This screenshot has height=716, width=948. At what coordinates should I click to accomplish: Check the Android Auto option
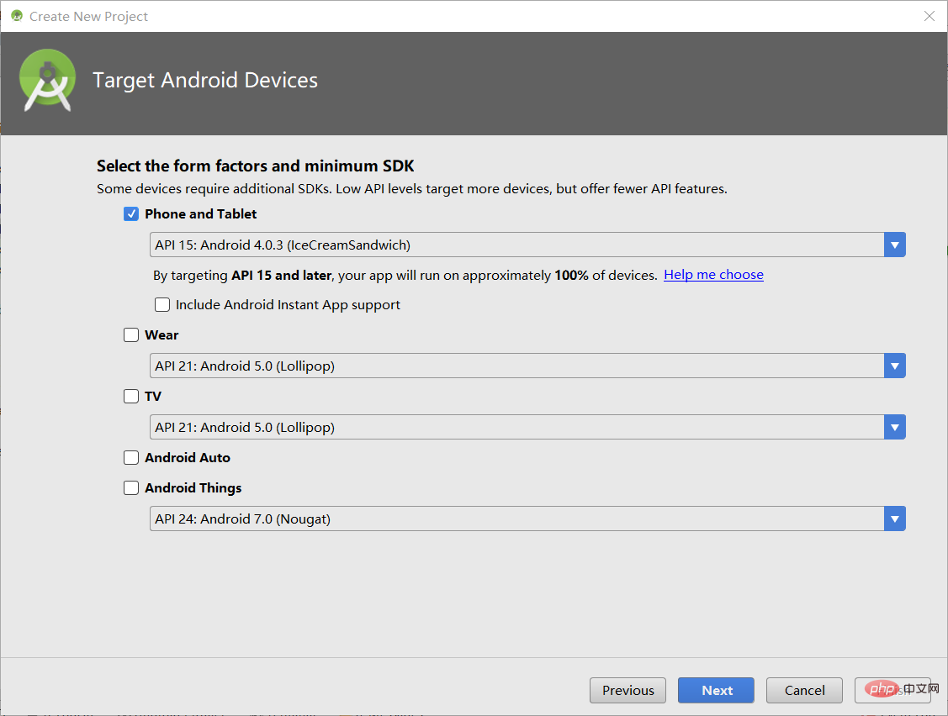(x=131, y=457)
